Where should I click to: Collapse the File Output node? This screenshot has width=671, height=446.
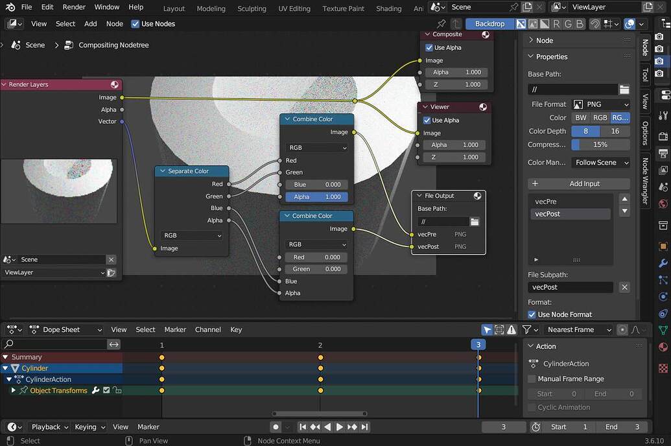pyautogui.click(x=419, y=196)
